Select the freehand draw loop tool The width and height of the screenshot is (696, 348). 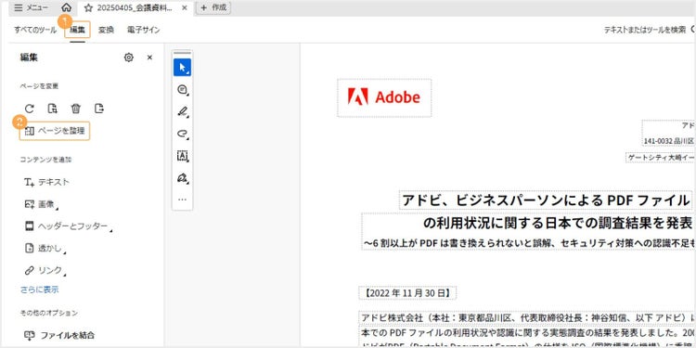[182, 133]
